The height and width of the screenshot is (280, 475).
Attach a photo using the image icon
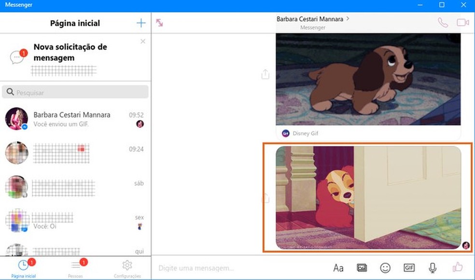[362, 267]
